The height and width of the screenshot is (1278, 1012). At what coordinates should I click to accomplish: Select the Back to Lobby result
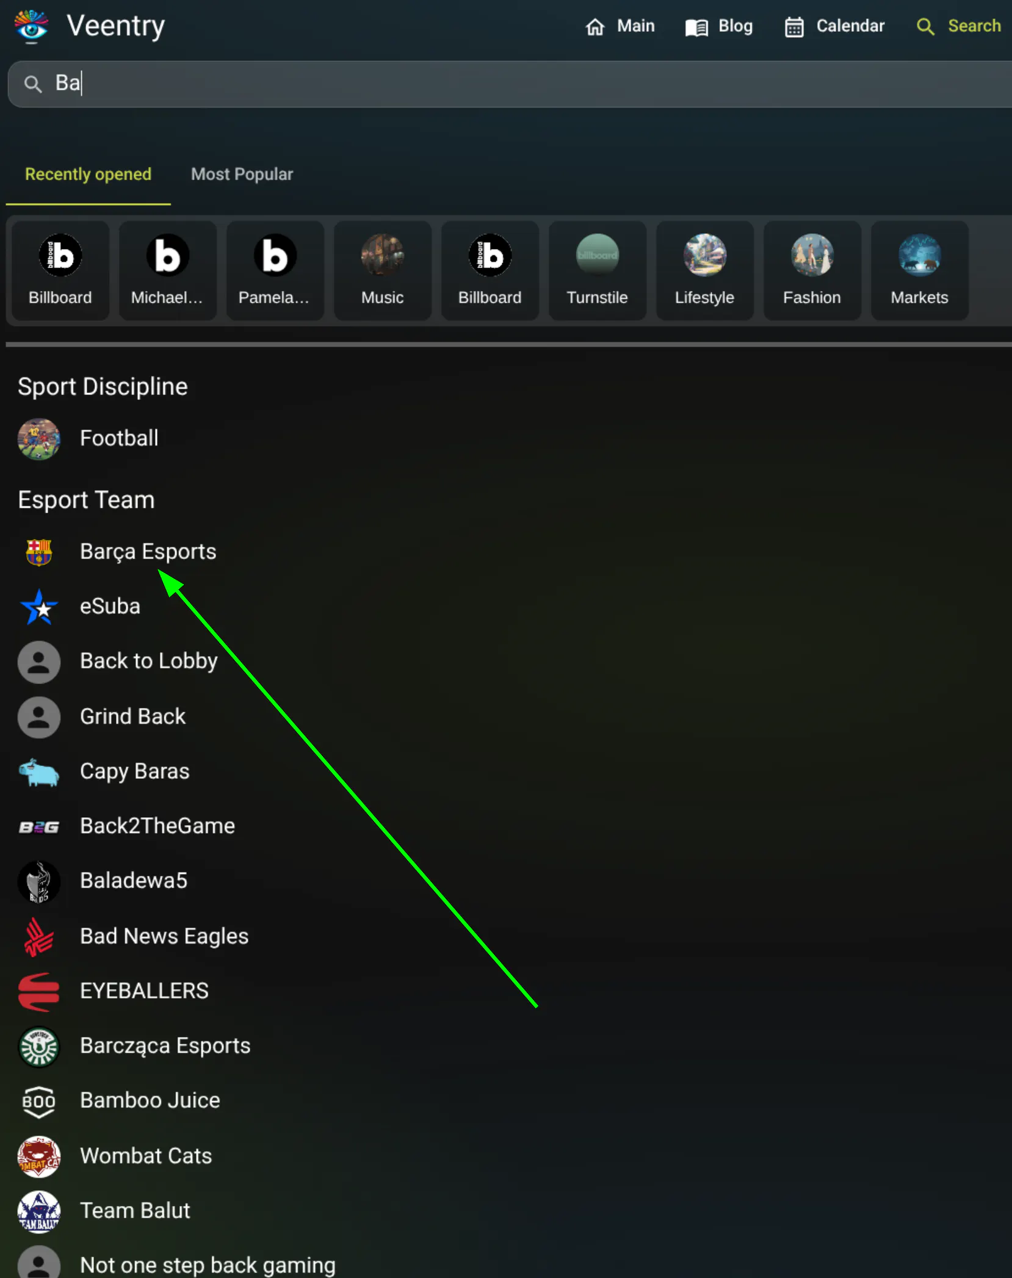(x=149, y=661)
